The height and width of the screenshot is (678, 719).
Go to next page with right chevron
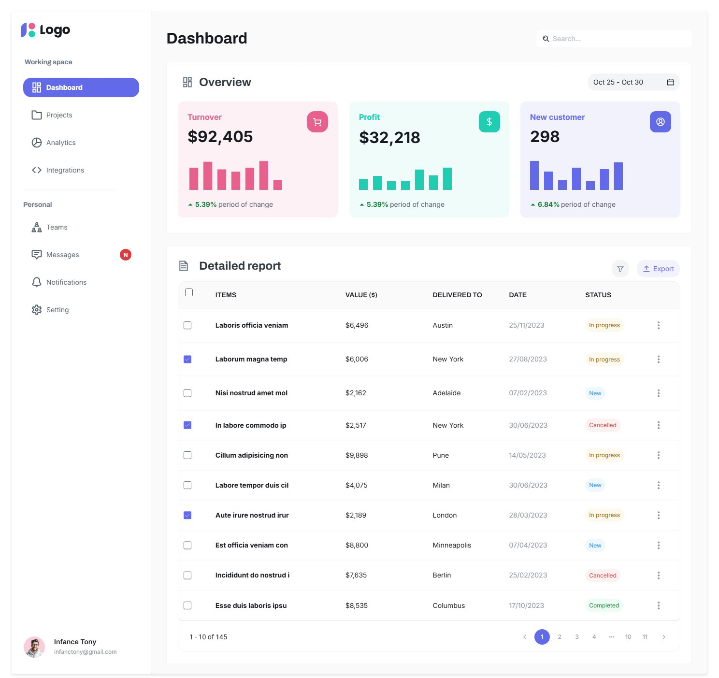click(663, 637)
